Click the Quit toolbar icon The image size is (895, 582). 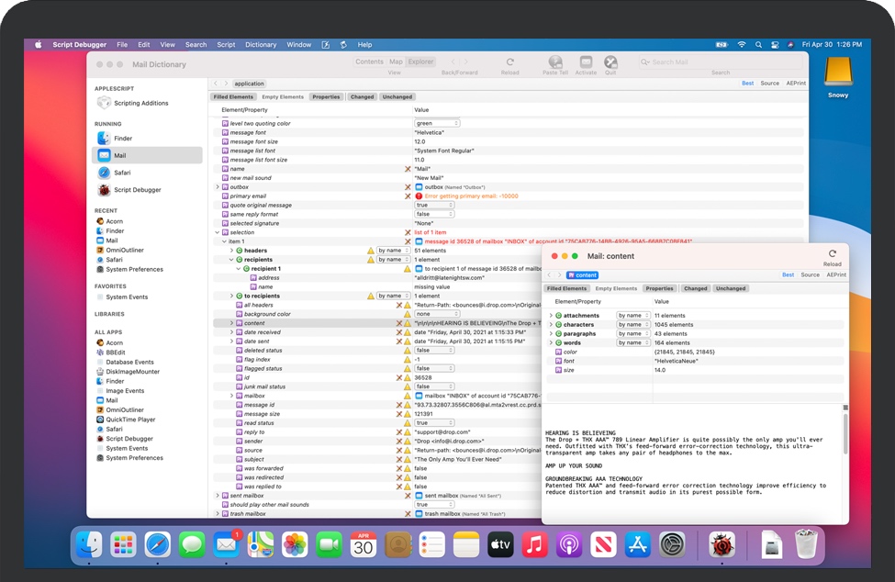tap(610, 63)
